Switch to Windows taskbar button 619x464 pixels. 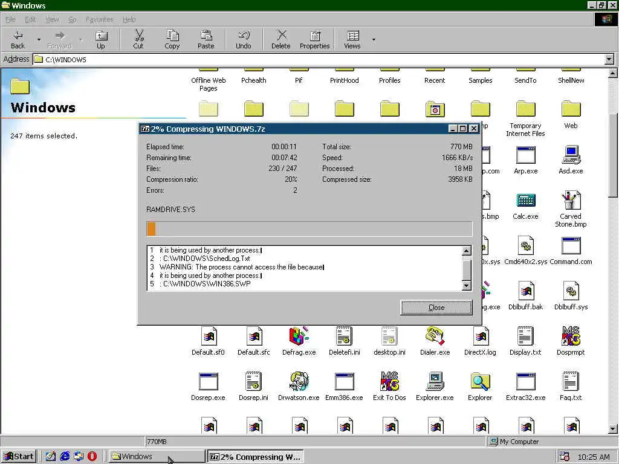pos(157,457)
